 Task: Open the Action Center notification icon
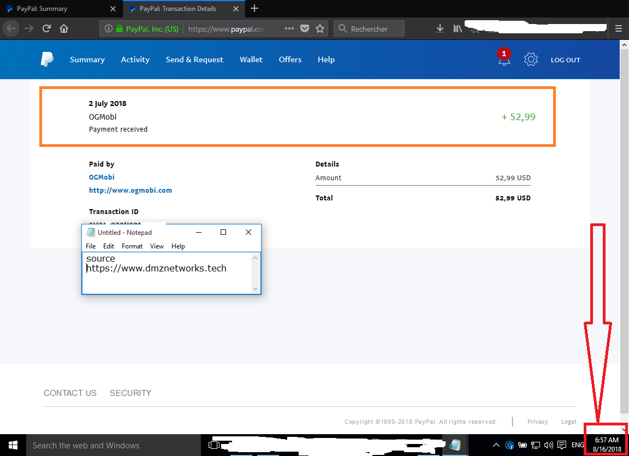tap(562, 445)
